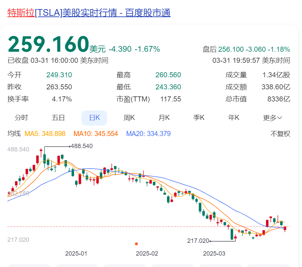Click the MA10: 345.554 indicator label
The image size is (302, 267).
click(96, 134)
